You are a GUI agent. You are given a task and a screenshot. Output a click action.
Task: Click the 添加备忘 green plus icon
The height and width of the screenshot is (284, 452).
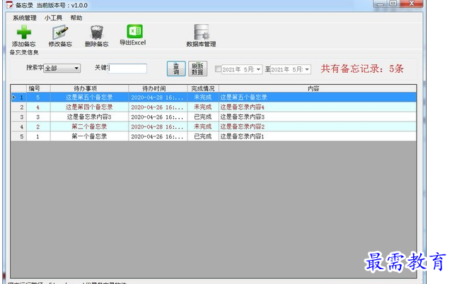coord(23,32)
